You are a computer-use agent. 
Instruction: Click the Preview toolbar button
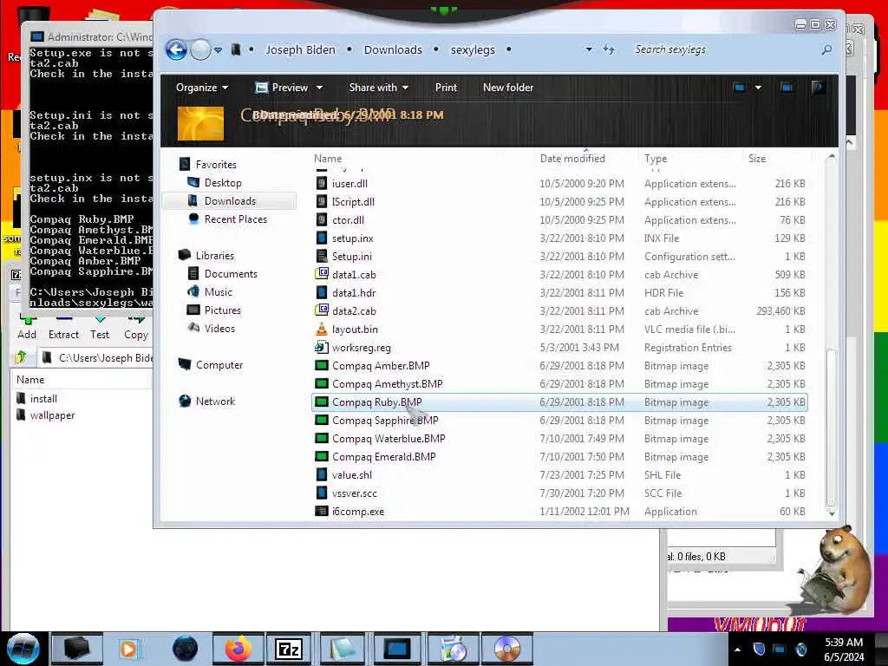tap(282, 88)
